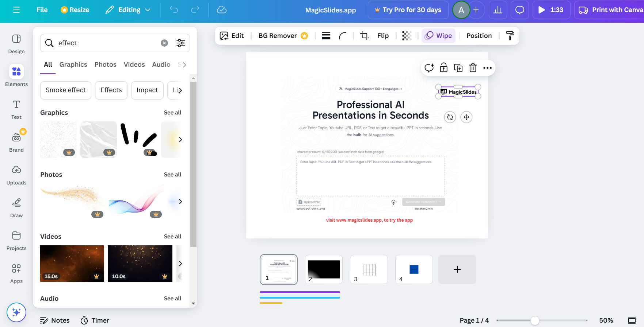Toggle the Wipe animation button

coord(439,36)
